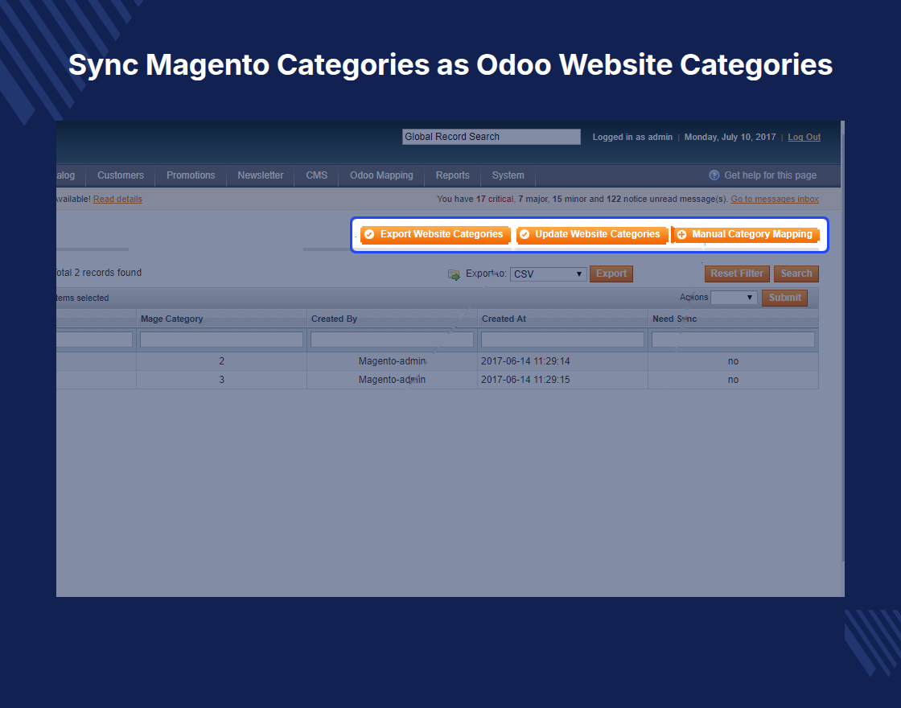Sort by Mage Category column header
The width and height of the screenshot is (901, 708).
172,319
